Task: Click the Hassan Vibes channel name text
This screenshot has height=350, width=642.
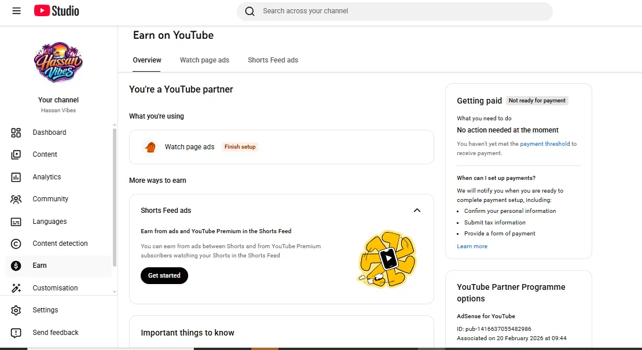Action: (x=58, y=110)
